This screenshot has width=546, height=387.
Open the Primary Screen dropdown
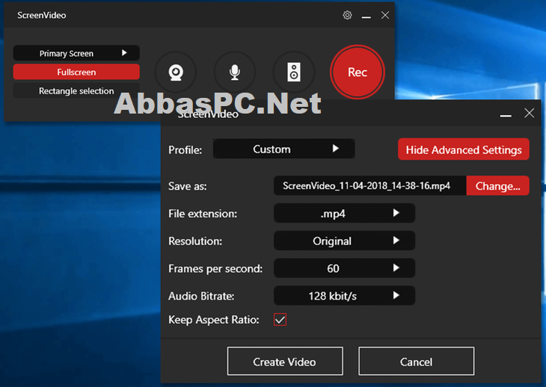(x=76, y=53)
